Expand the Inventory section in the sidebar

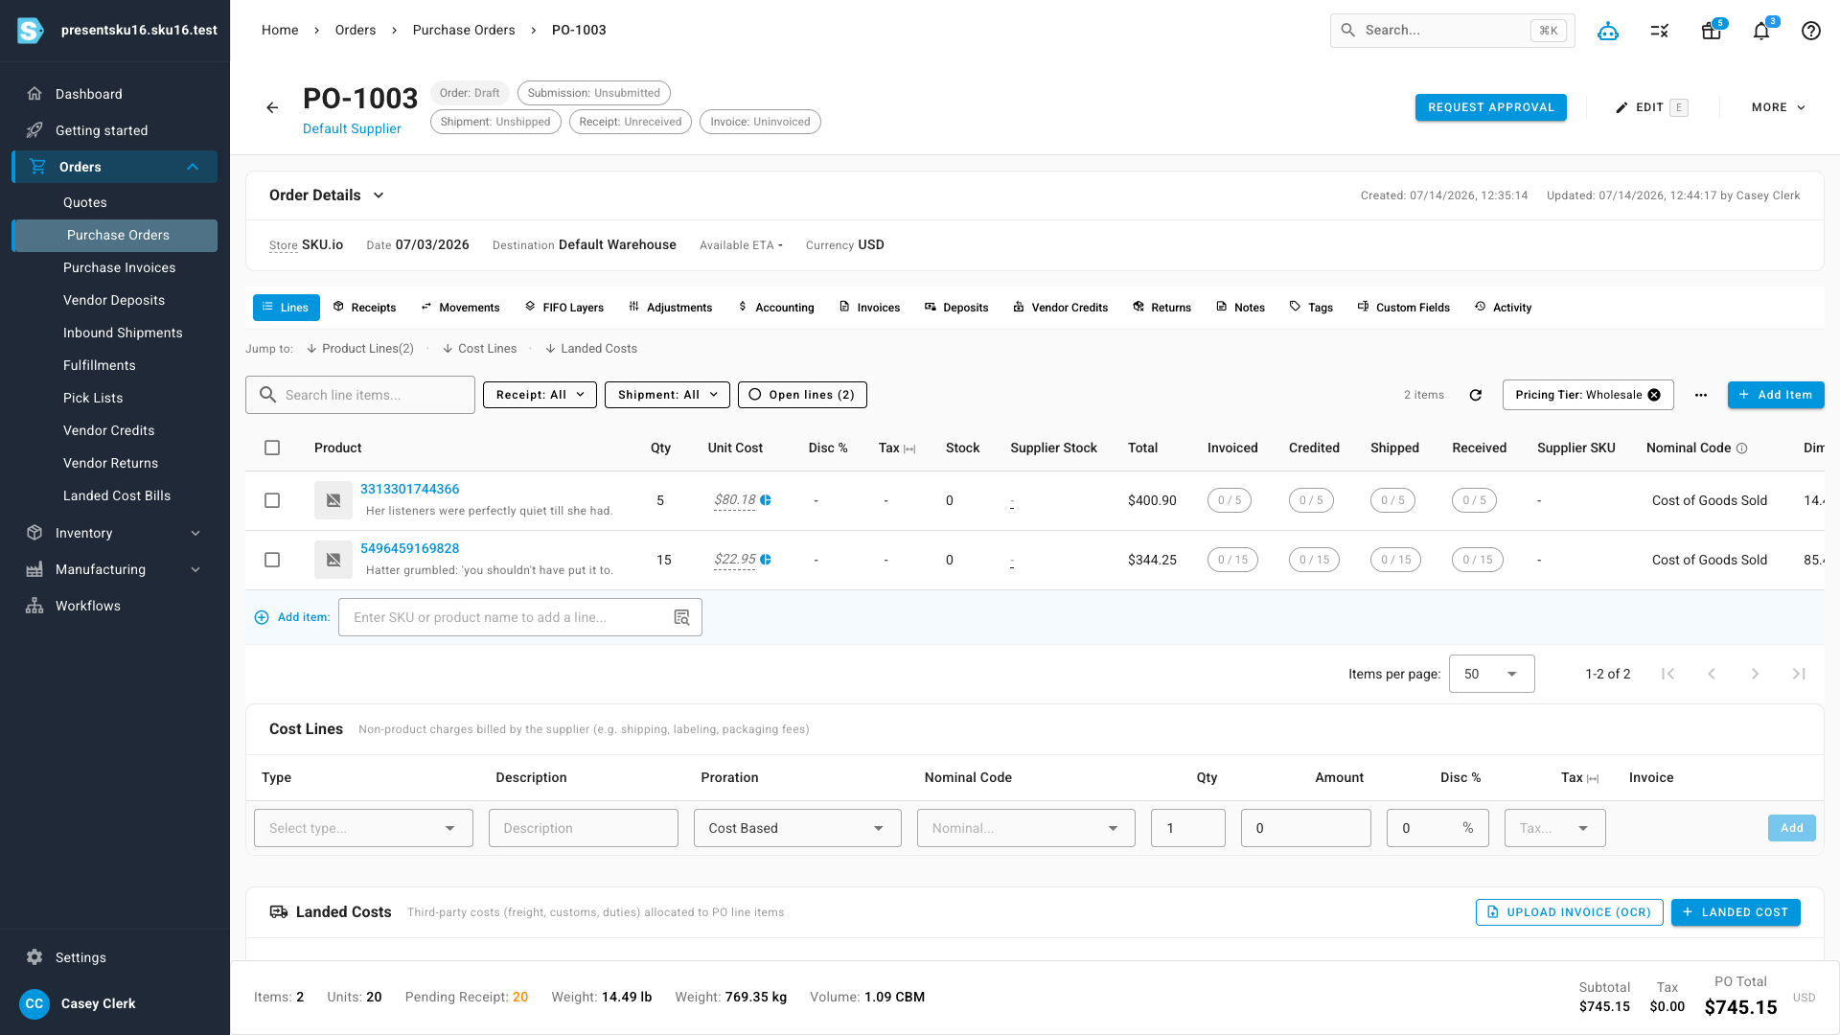[x=195, y=533]
